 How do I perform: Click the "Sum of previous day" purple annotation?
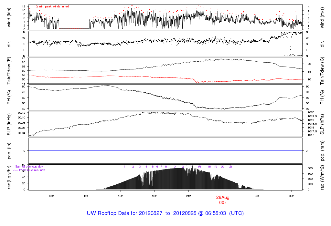[29, 167]
